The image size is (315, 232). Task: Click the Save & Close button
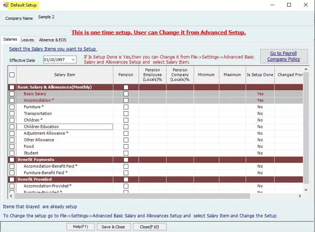click(x=113, y=227)
